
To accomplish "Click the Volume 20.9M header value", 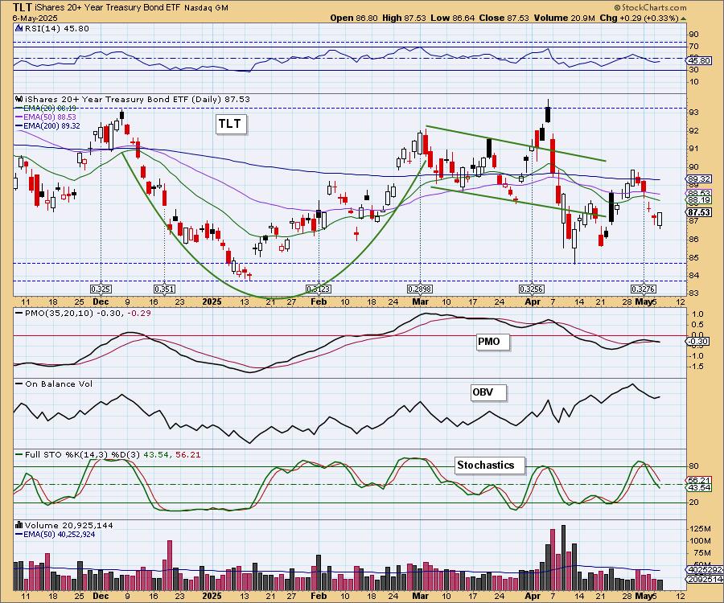I will click(564, 18).
